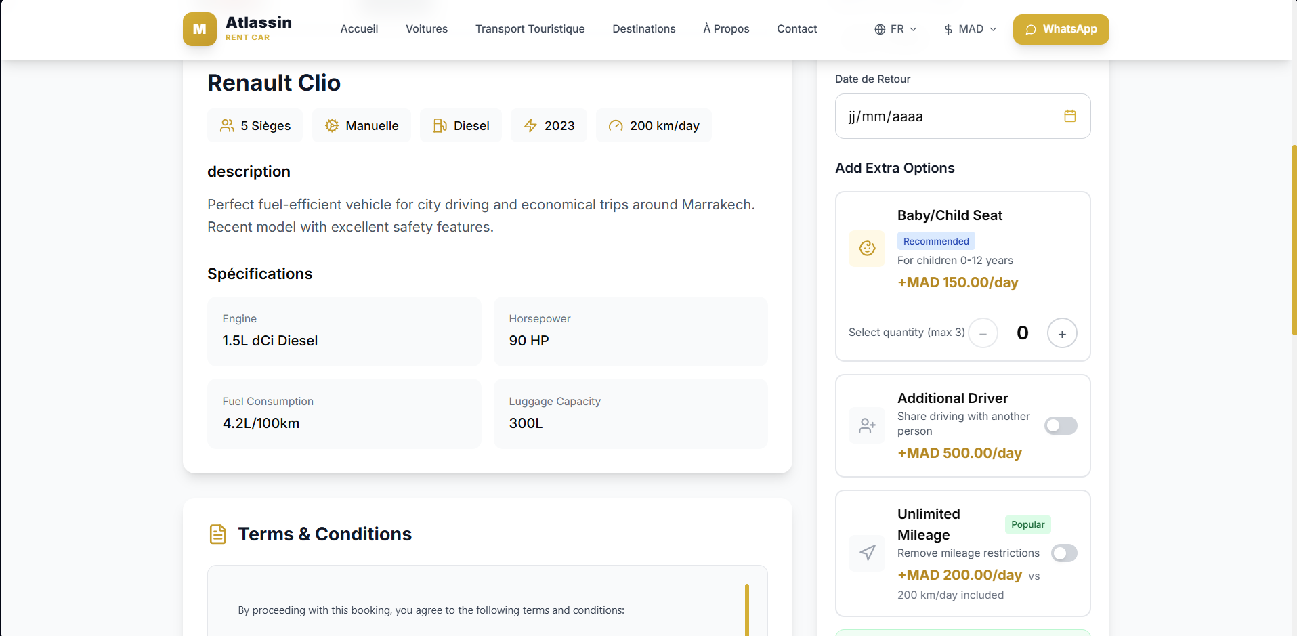
Task: Click the Additional Driver person-plus icon
Action: (x=867, y=425)
